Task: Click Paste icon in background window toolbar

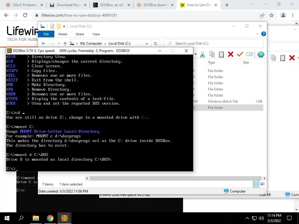Action: pyautogui.click(x=282, y=57)
